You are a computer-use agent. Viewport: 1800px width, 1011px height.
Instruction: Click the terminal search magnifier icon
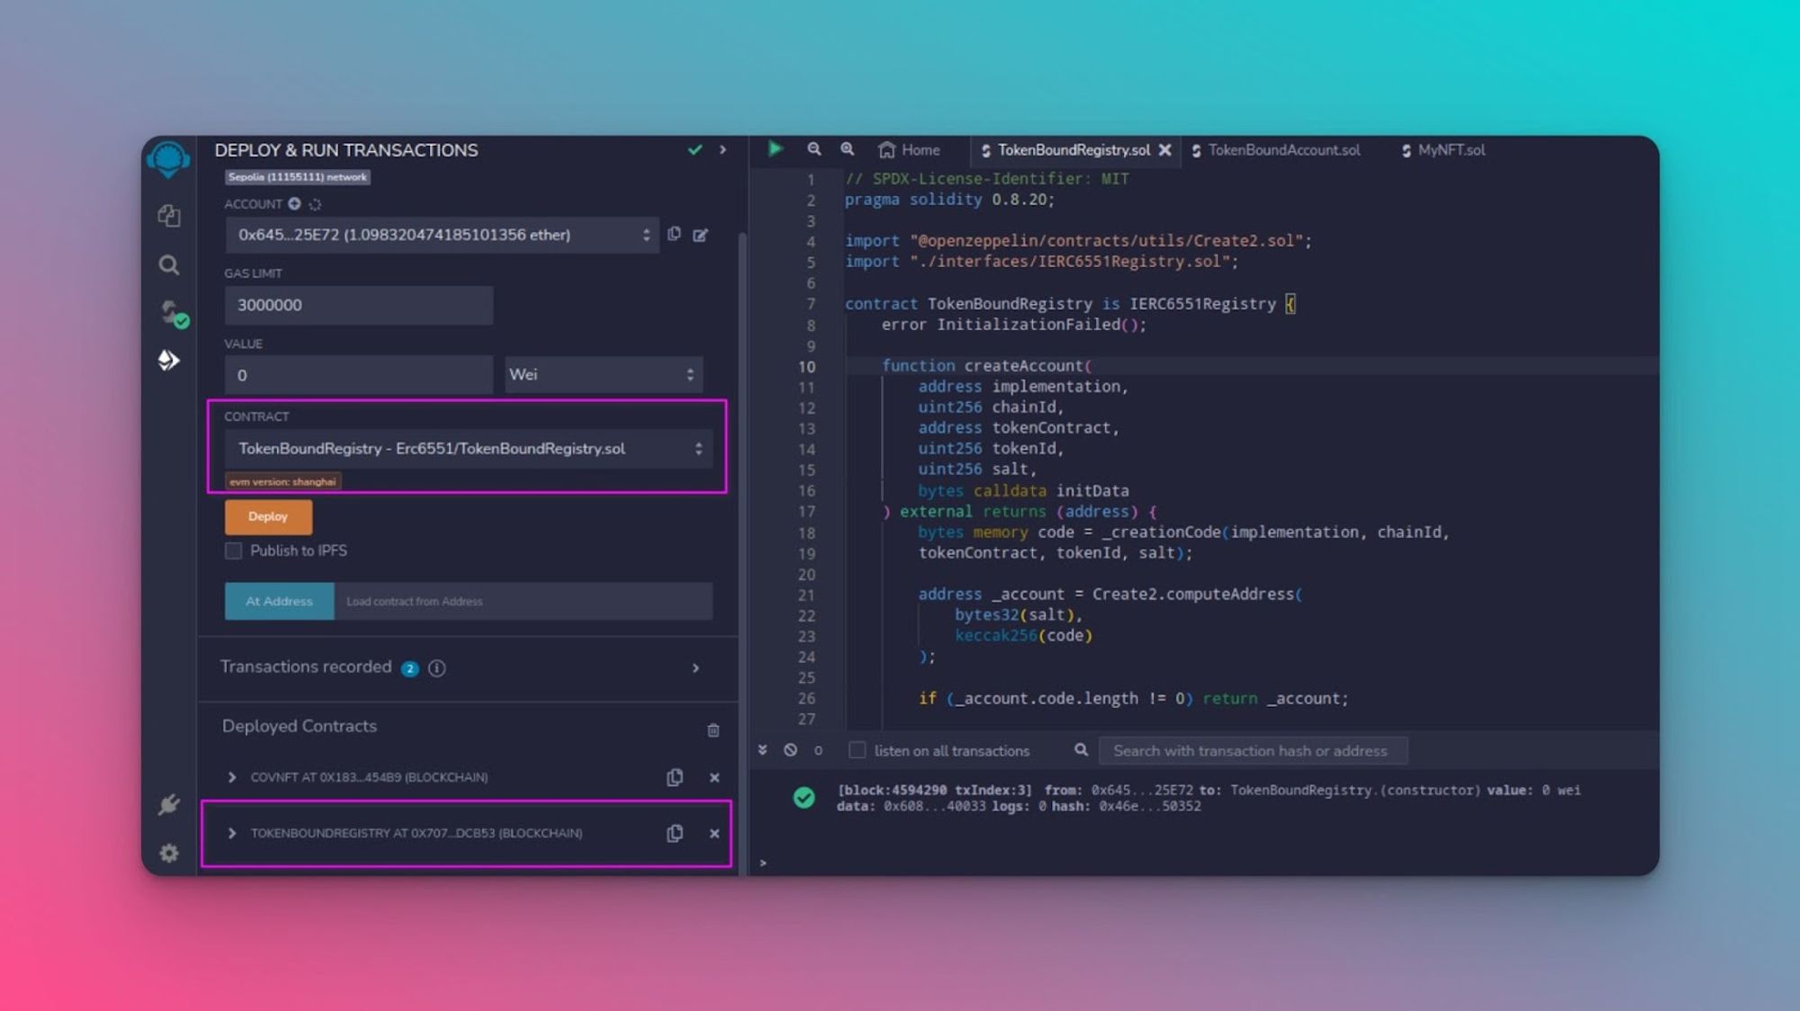pyautogui.click(x=1081, y=750)
